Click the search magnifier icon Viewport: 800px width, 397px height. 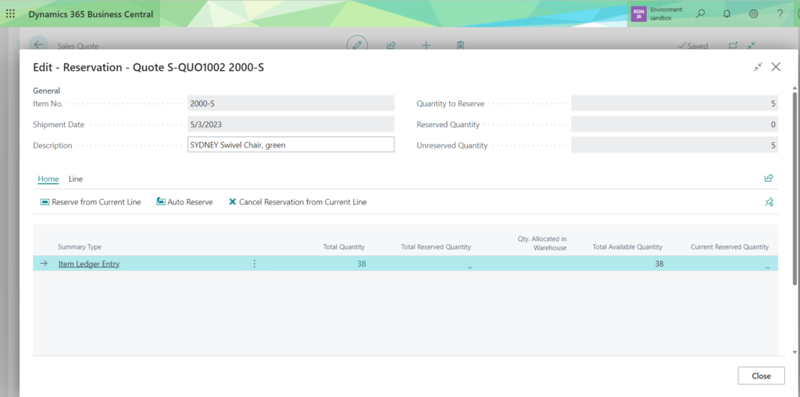point(700,14)
